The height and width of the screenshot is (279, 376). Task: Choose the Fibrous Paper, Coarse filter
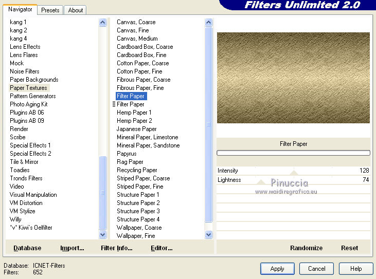144,80
